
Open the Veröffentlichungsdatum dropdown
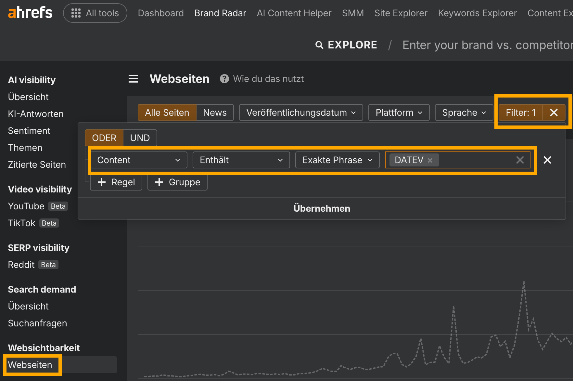[301, 112]
